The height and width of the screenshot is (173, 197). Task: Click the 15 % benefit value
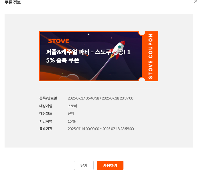pos(72,121)
